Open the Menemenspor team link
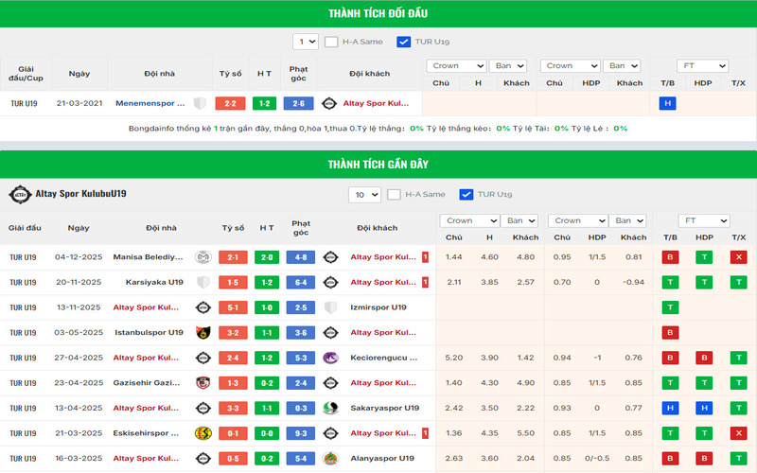The height and width of the screenshot is (473, 757). 150,103
